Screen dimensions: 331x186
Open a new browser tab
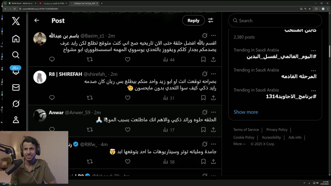coord(102,3)
